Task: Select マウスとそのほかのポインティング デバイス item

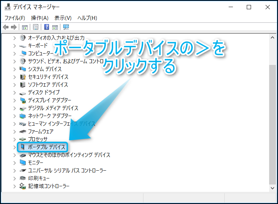Action: coord(69,155)
